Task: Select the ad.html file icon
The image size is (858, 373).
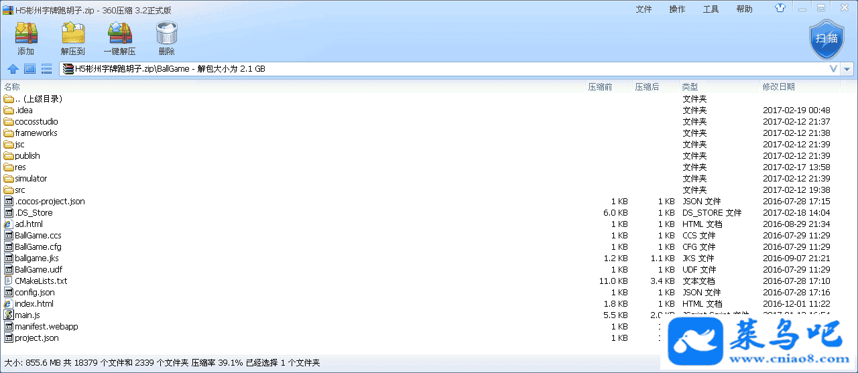Action: 9,224
